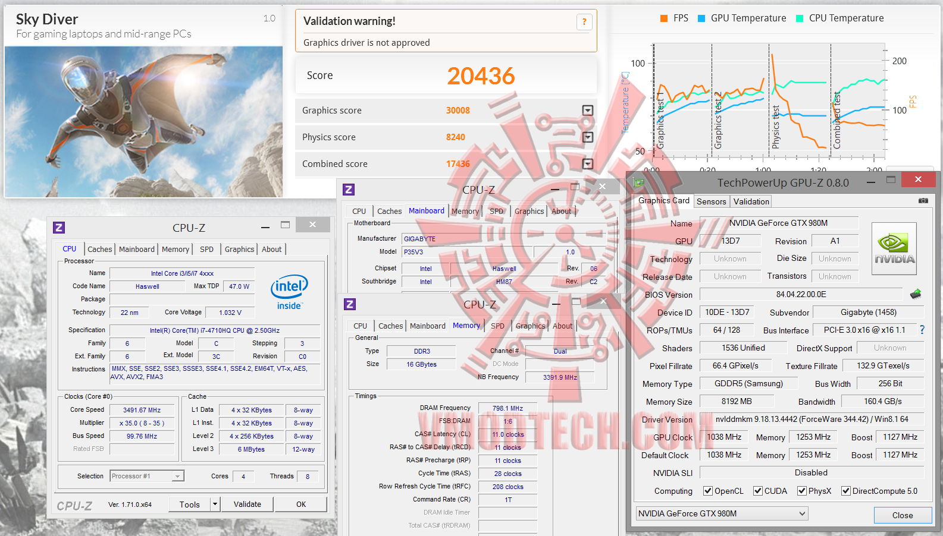Screen dimensions: 943x536
Task: Click the orange FPS legend swatch
Action: [x=664, y=18]
